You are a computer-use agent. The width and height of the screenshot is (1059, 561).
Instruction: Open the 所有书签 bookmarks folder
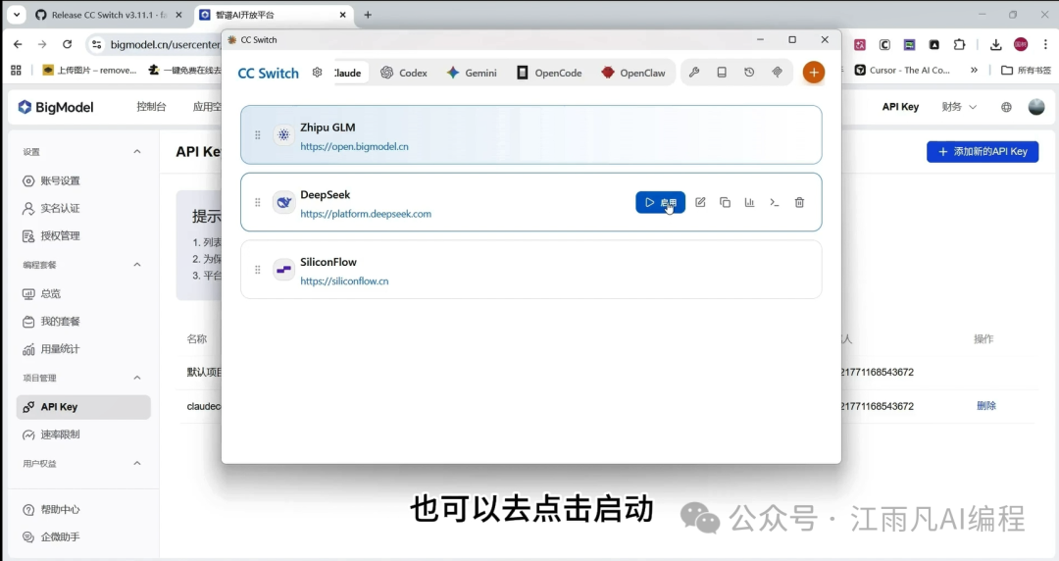[x=1026, y=71]
